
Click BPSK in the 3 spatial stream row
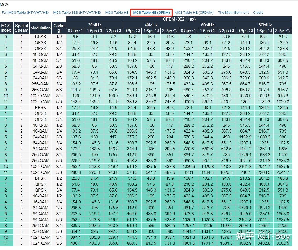(40, 178)
